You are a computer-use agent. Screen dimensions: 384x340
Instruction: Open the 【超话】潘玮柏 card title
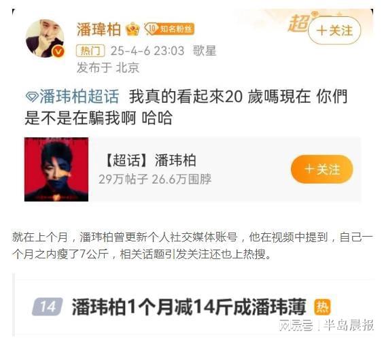(150, 160)
